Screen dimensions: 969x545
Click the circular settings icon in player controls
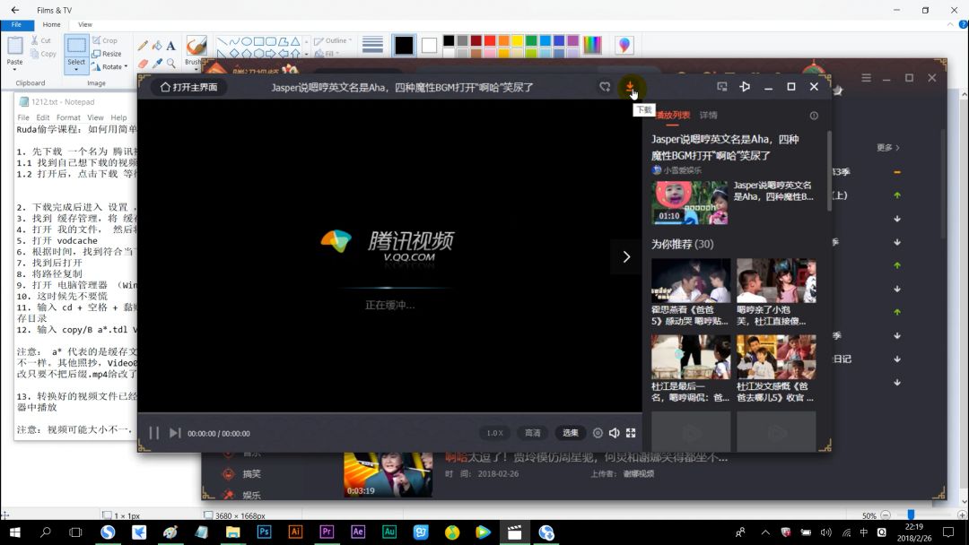tap(598, 433)
